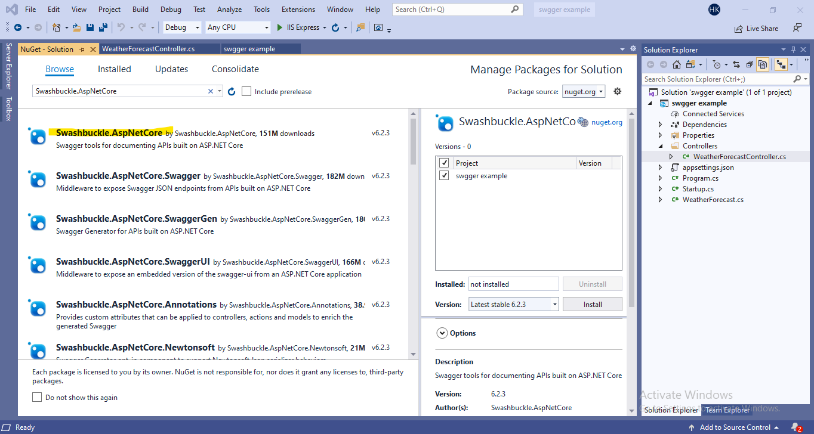The image size is (814, 434).
Task: Click the Navigate Backward toolbar arrow
Action: point(17,27)
